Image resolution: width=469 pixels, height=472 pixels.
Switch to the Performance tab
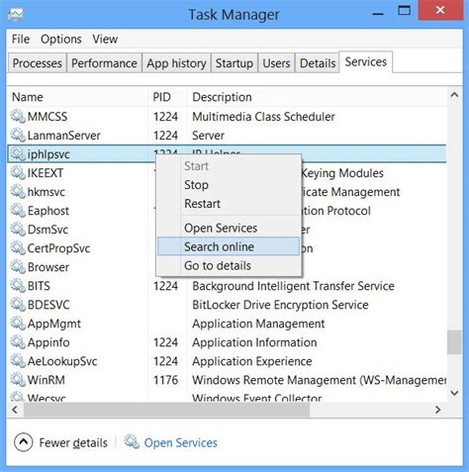click(104, 63)
